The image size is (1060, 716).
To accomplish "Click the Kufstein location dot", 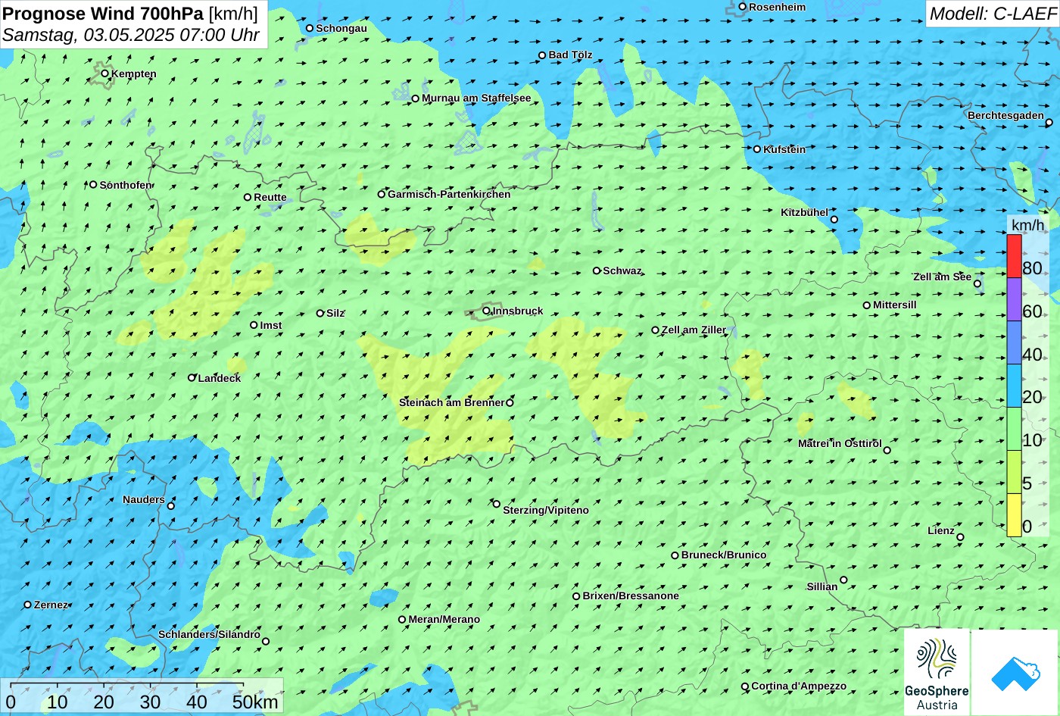I will (757, 149).
